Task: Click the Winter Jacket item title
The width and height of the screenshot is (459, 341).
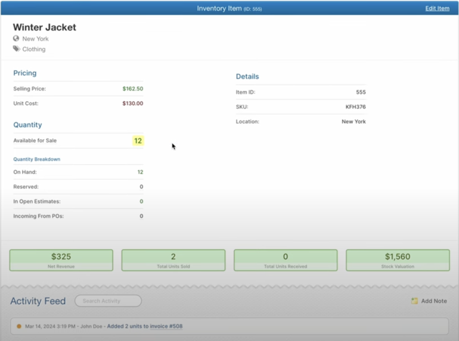Action: [45, 27]
